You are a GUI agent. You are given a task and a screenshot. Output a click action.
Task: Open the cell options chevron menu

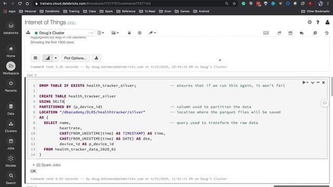click(313, 83)
